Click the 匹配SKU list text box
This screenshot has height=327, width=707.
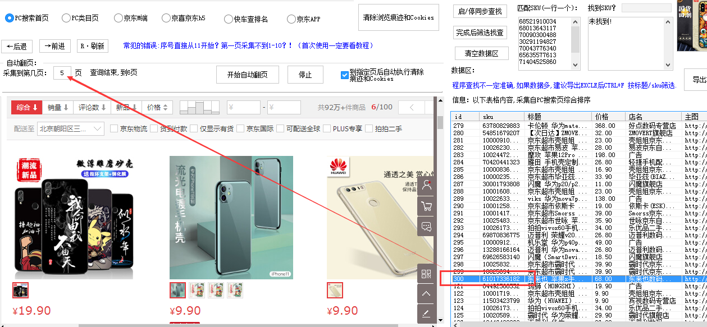point(545,43)
